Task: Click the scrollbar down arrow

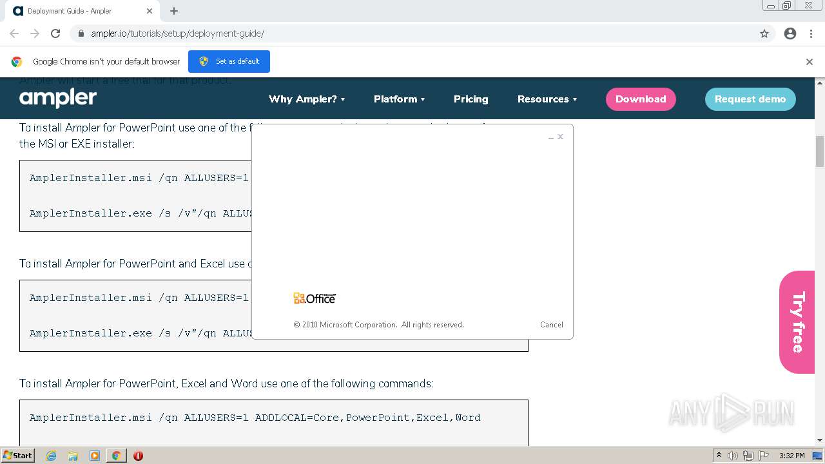Action: tap(820, 440)
